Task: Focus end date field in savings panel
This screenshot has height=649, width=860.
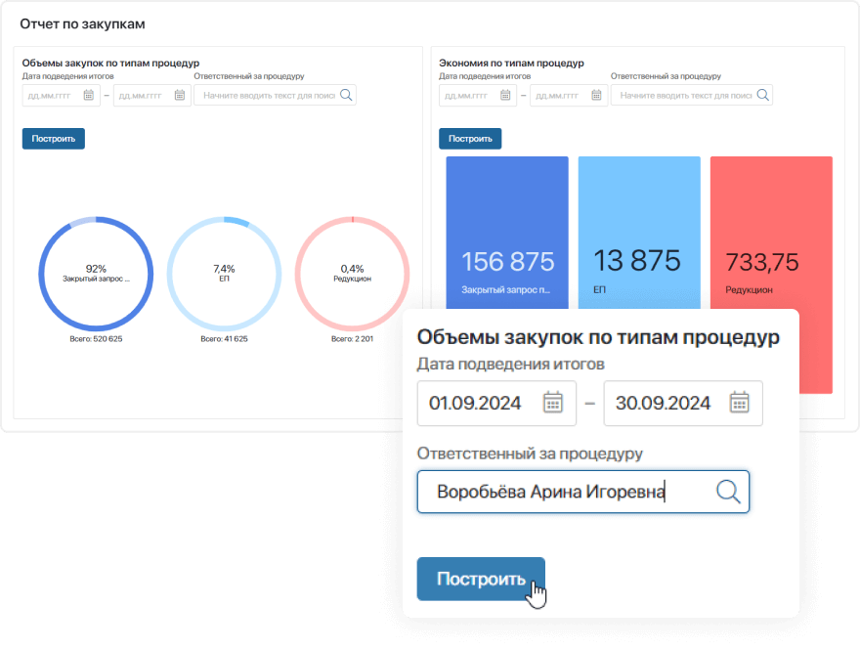Action: click(569, 95)
